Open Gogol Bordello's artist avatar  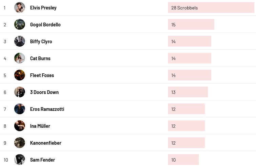(x=20, y=24)
